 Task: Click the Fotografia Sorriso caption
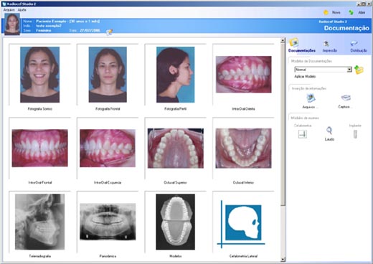click(40, 109)
